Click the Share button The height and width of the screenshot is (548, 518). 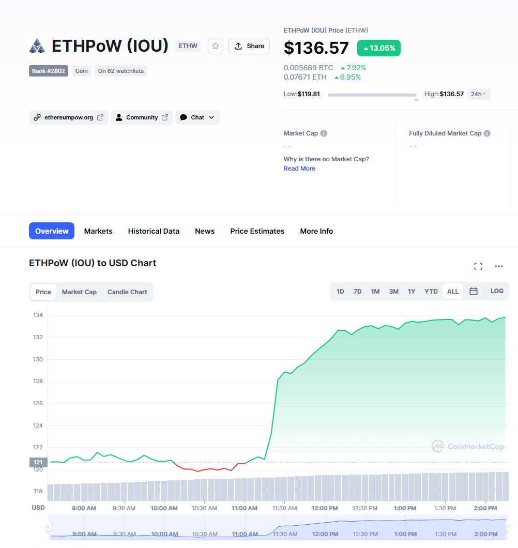point(249,46)
